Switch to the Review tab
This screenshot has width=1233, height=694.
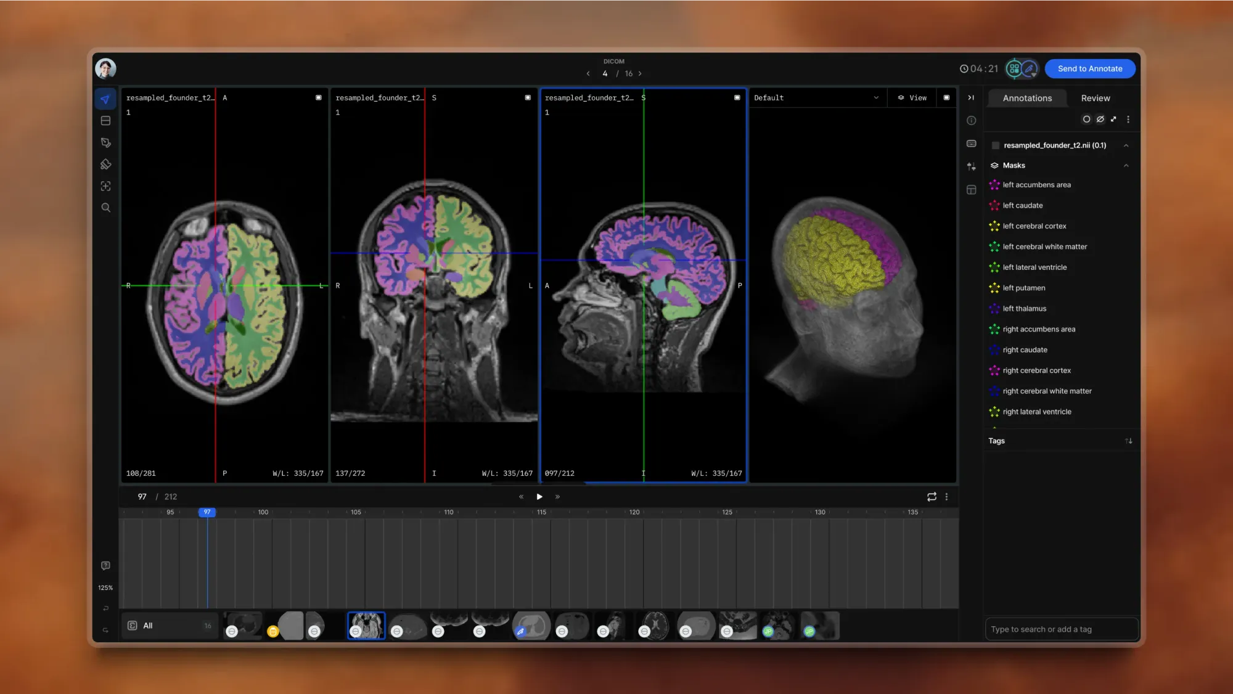point(1096,98)
